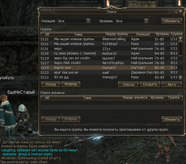Sort groups by Лидер группы header
This screenshot has width=186, height=164.
[x=117, y=34]
